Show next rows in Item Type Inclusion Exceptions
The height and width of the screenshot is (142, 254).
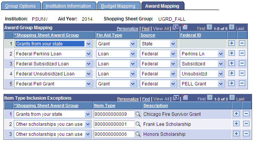232,97
